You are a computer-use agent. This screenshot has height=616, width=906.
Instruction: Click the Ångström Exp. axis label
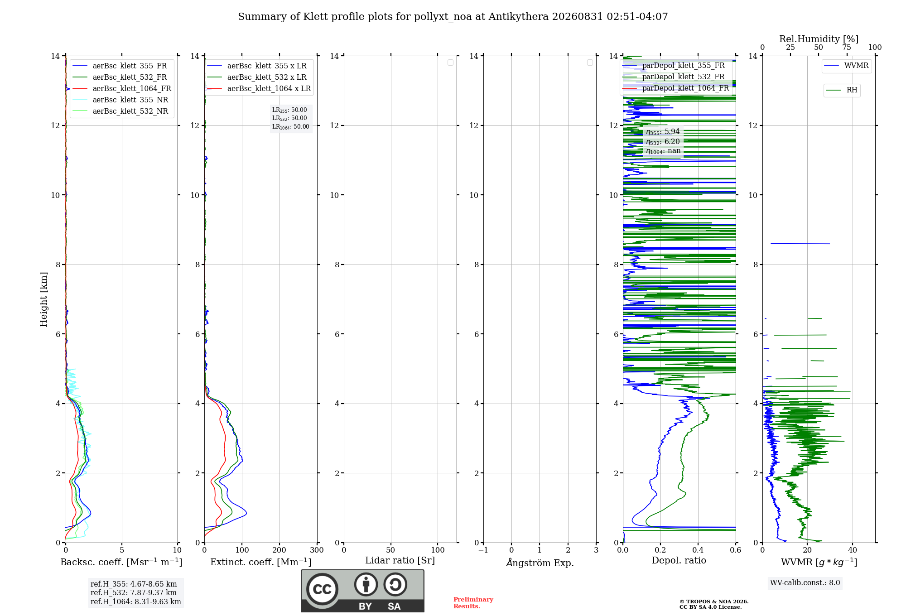pos(540,563)
